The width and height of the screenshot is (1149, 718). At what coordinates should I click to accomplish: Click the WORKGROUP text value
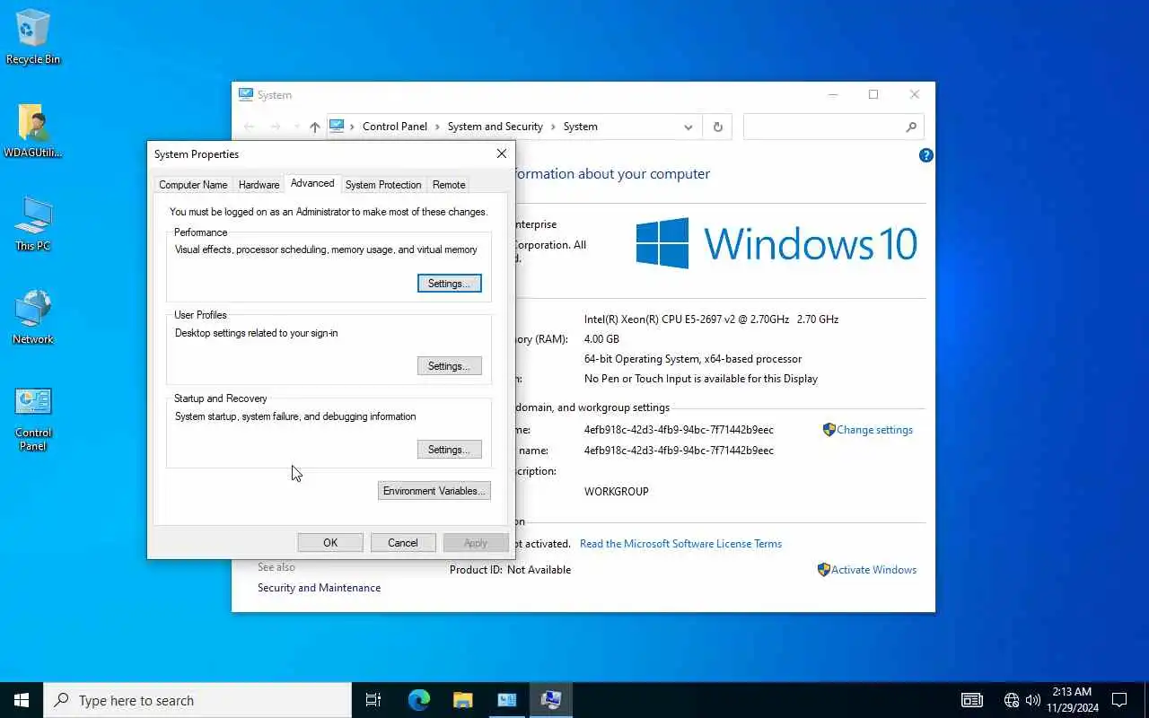click(x=616, y=492)
